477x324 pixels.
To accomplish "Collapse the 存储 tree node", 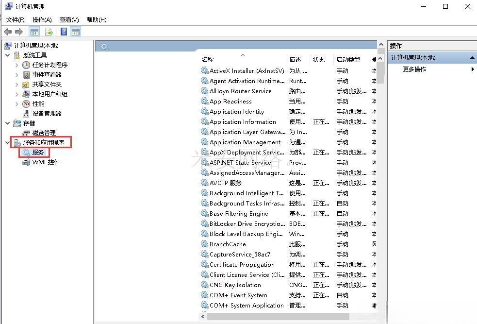I will click(x=8, y=123).
